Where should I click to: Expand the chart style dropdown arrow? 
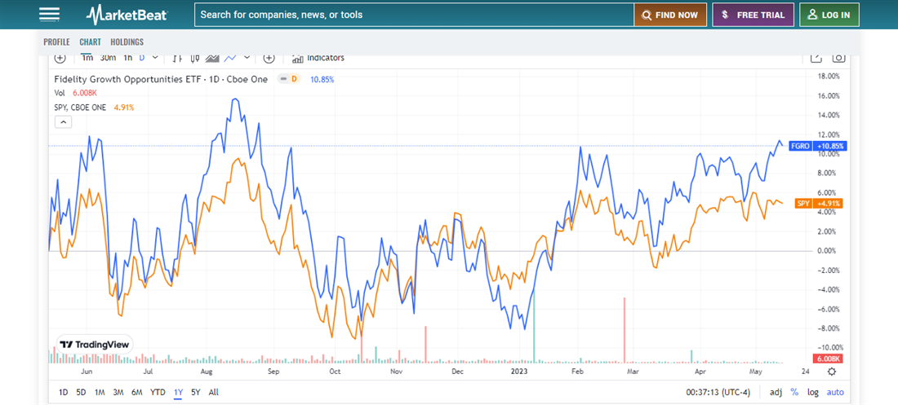(247, 58)
